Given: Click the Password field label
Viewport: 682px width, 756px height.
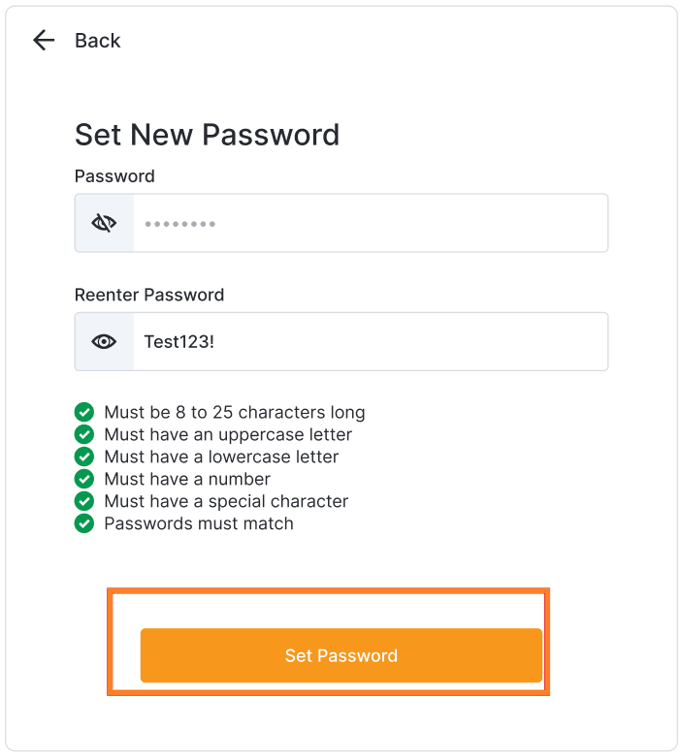Looking at the screenshot, I should tap(114, 176).
